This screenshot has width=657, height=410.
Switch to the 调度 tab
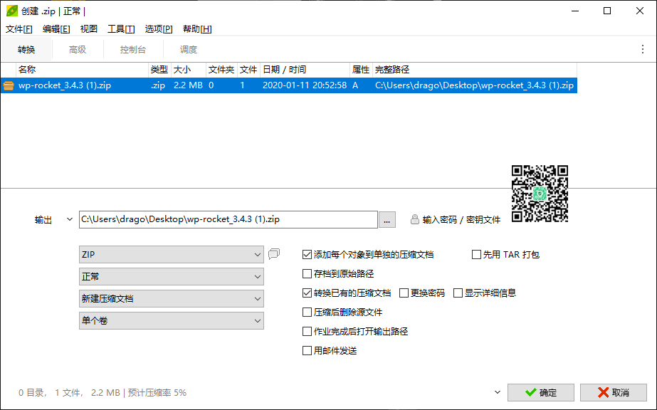pos(189,49)
